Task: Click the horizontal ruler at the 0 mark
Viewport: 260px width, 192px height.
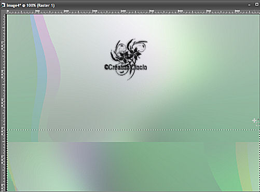Action: coord(8,12)
